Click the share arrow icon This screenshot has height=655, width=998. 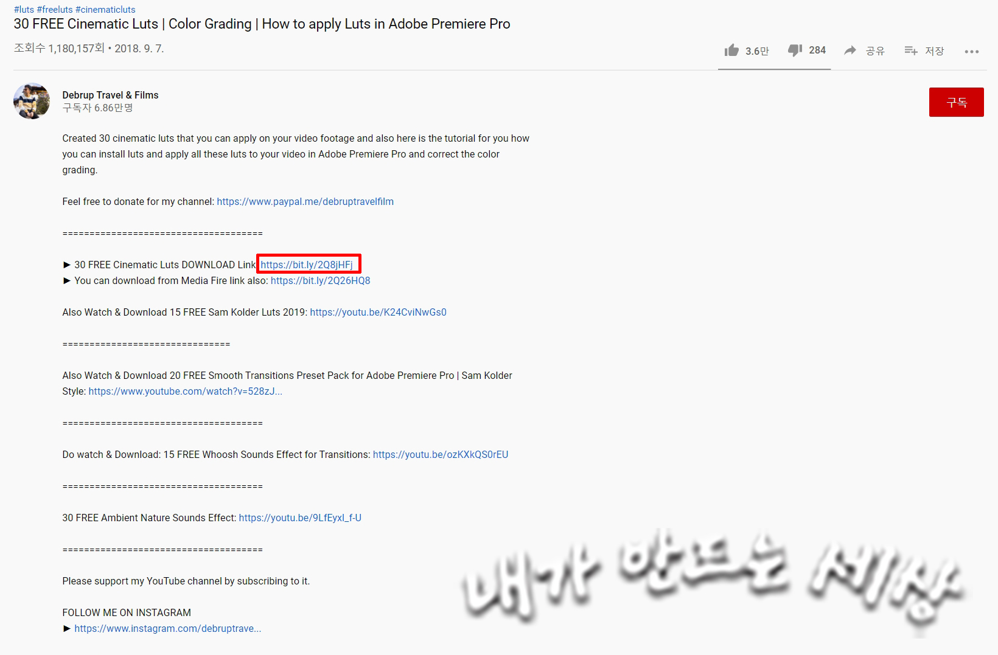850,50
